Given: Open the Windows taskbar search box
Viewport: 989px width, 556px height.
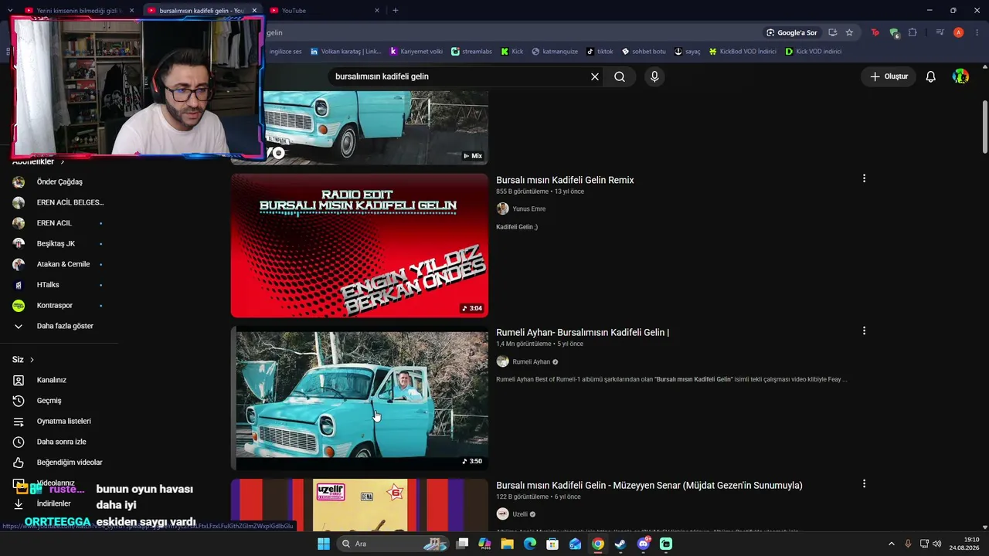Looking at the screenshot, I should tap(393, 544).
